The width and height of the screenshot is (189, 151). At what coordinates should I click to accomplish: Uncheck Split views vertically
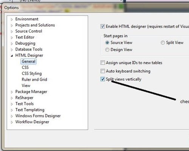click(103, 79)
